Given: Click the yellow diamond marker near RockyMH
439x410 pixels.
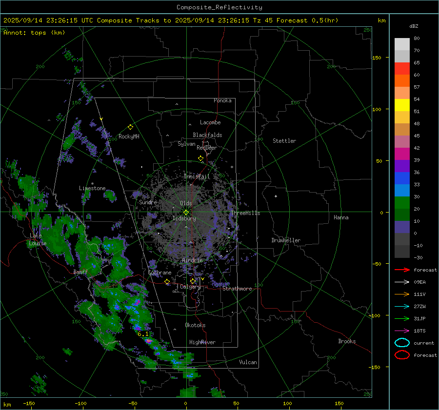Looking at the screenshot, I should pos(130,127).
